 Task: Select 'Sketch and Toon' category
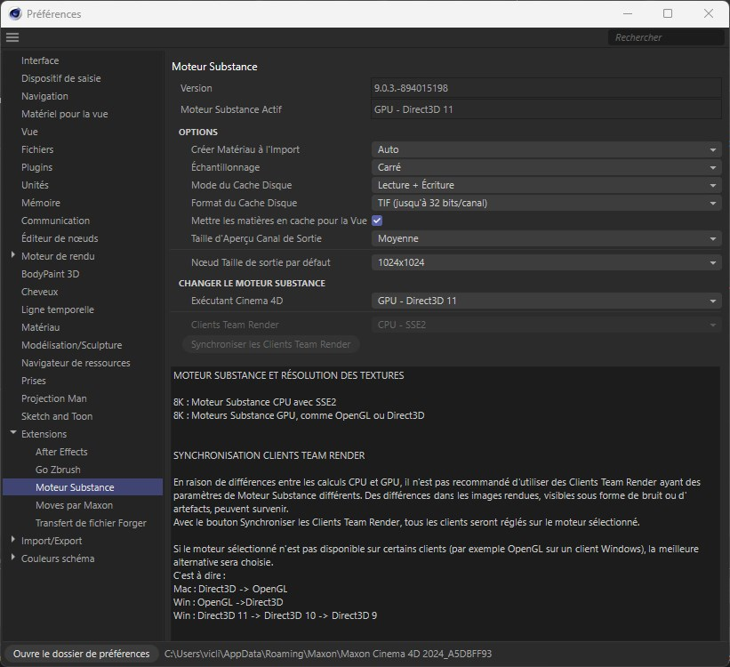[57, 416]
